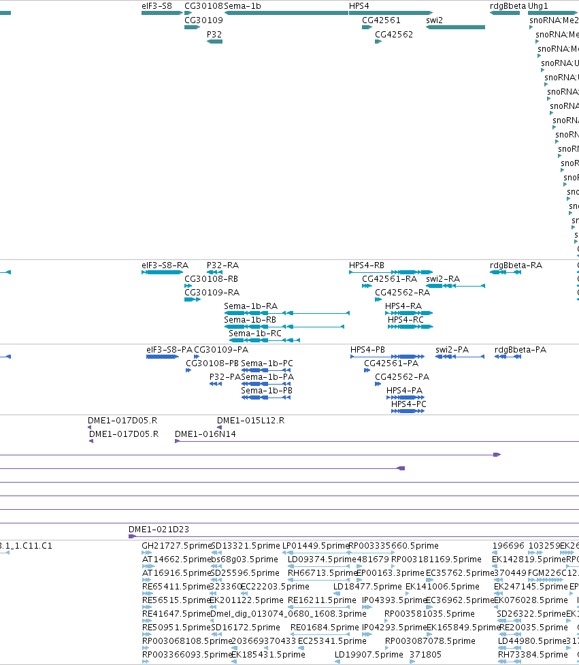Click the eIF3-S8-PA coding segment
The height and width of the screenshot is (665, 579).
pyautogui.click(x=163, y=357)
